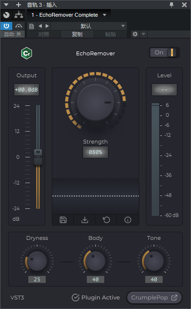The width and height of the screenshot is (191, 309).
Task: Click the Body value 40 field
Action: pyautogui.click(x=95, y=279)
